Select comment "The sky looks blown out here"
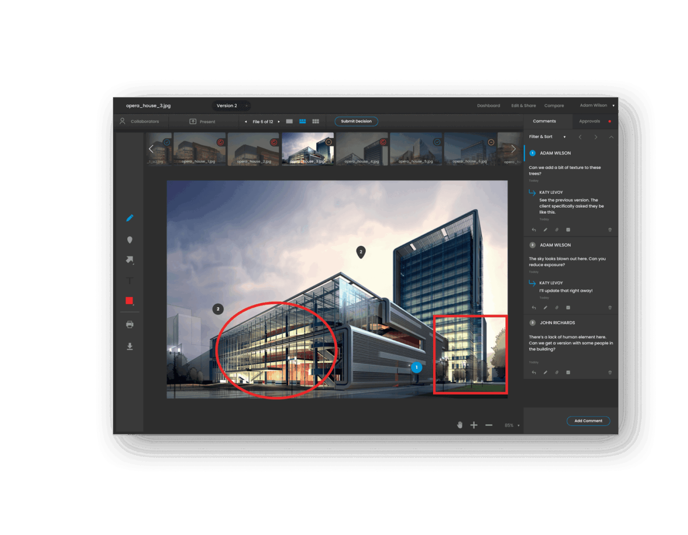This screenshot has height=535, width=688. [x=567, y=262]
